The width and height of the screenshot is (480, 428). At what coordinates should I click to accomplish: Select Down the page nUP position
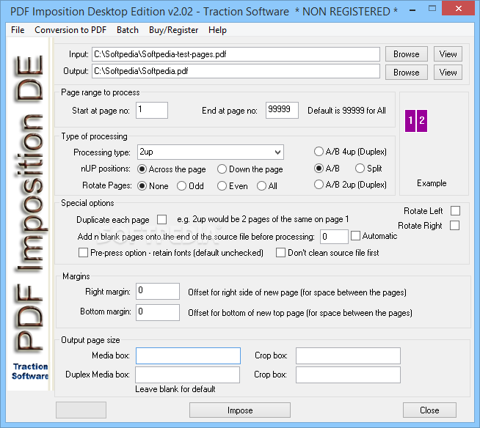click(x=250, y=169)
